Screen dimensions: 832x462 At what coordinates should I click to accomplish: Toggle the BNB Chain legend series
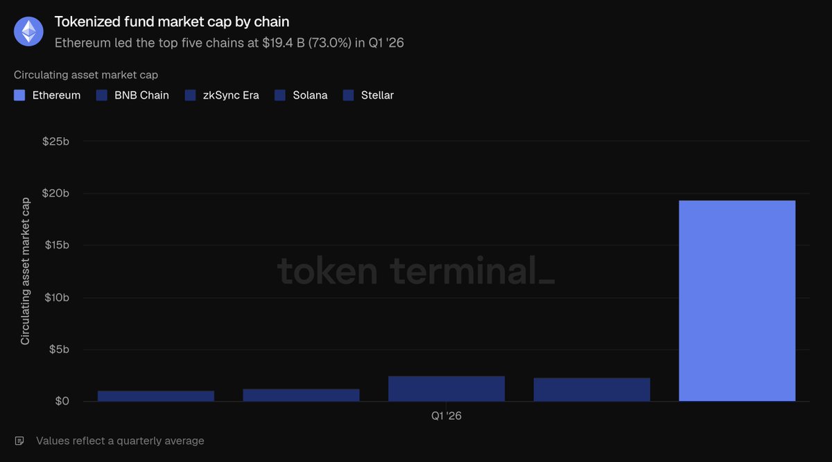pyautogui.click(x=132, y=96)
